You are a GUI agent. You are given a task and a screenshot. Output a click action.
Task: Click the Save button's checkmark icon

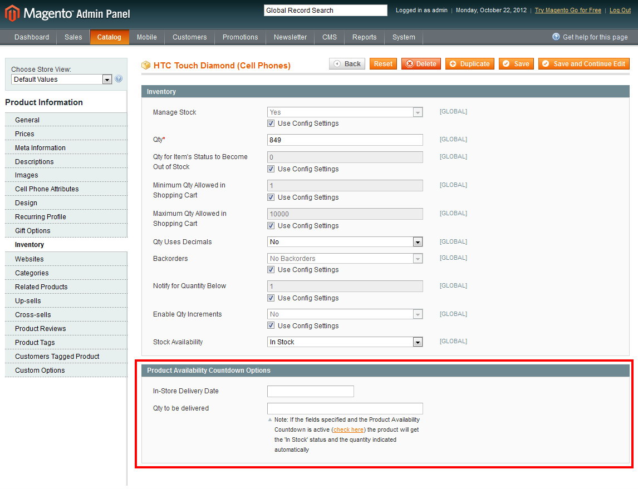coord(505,63)
